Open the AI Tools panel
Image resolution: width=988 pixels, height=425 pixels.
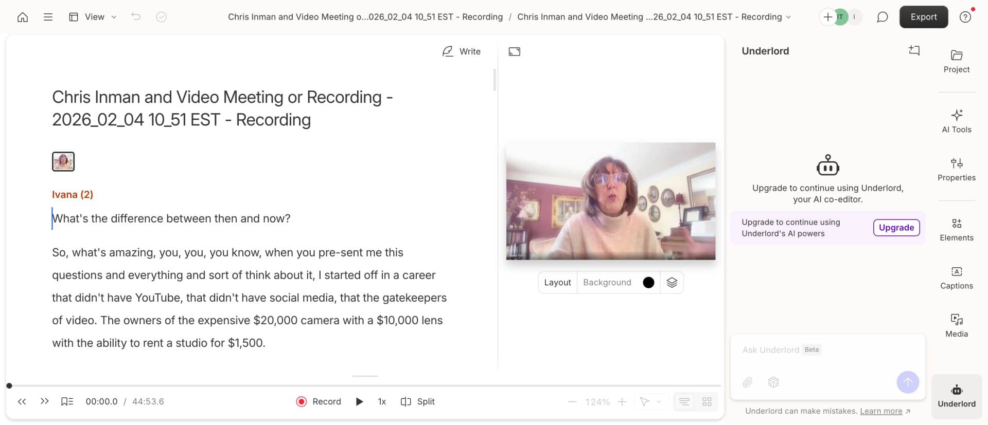pos(956,121)
